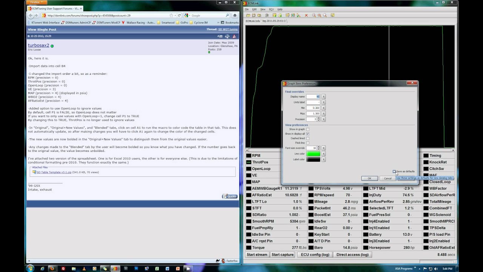The image size is (483, 272).
Task: Open turbosax2 user profile link
Action: pyautogui.click(x=38, y=45)
